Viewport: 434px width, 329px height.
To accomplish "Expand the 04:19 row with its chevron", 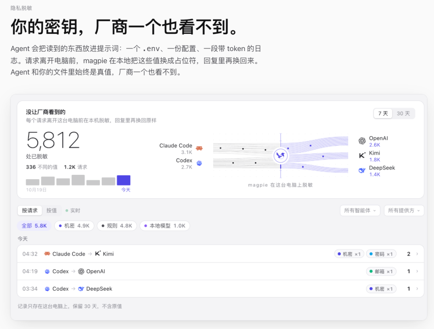I will tap(417, 272).
